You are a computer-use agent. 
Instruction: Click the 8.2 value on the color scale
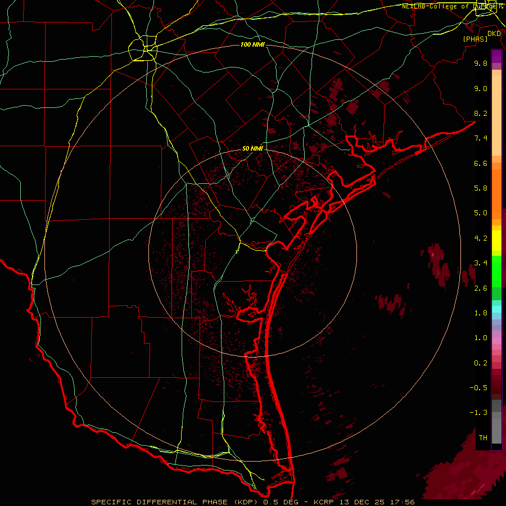[x=481, y=113]
